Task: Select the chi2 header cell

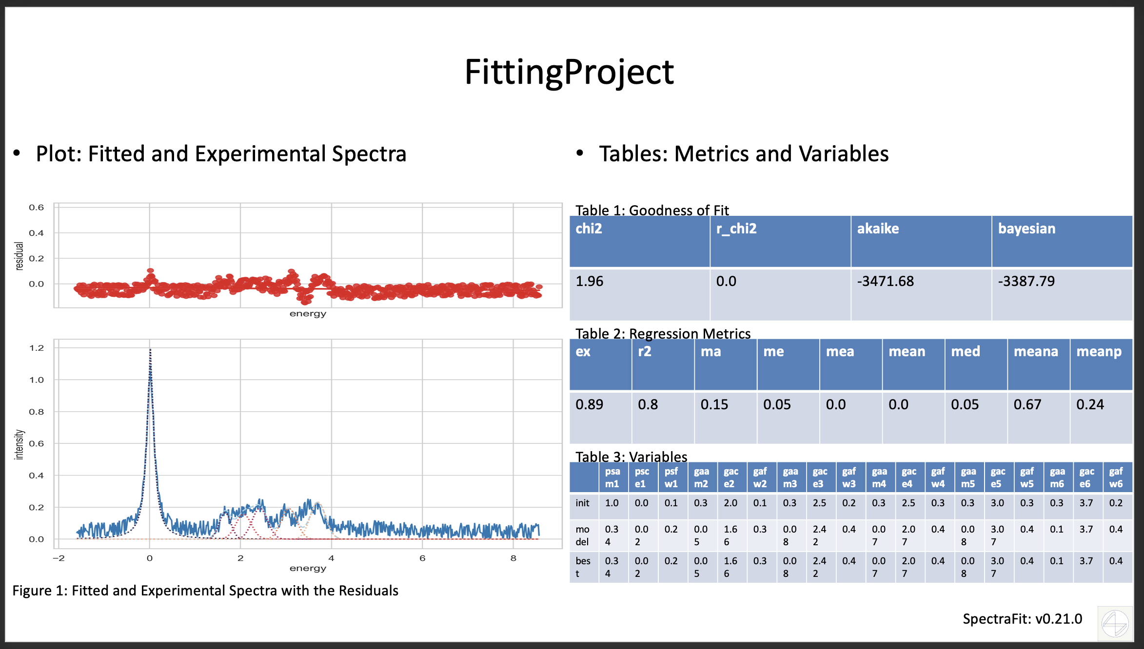Action: 639,241
